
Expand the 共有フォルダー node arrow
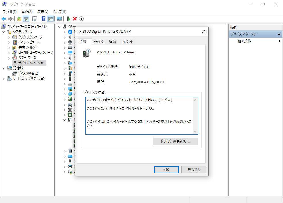click(x=9, y=48)
